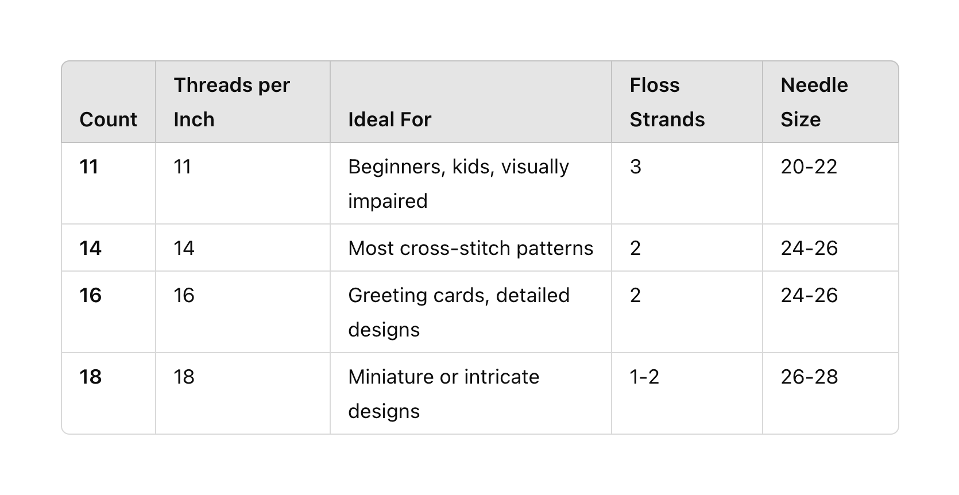
Task: Click Needle Size 24-26 in the 14-count row
Action: (x=809, y=248)
